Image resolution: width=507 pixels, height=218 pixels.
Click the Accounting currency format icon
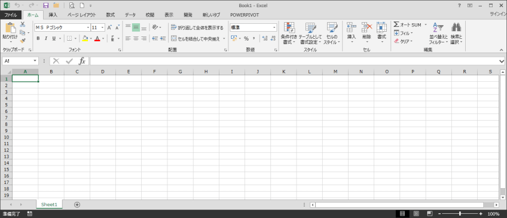pyautogui.click(x=234, y=38)
